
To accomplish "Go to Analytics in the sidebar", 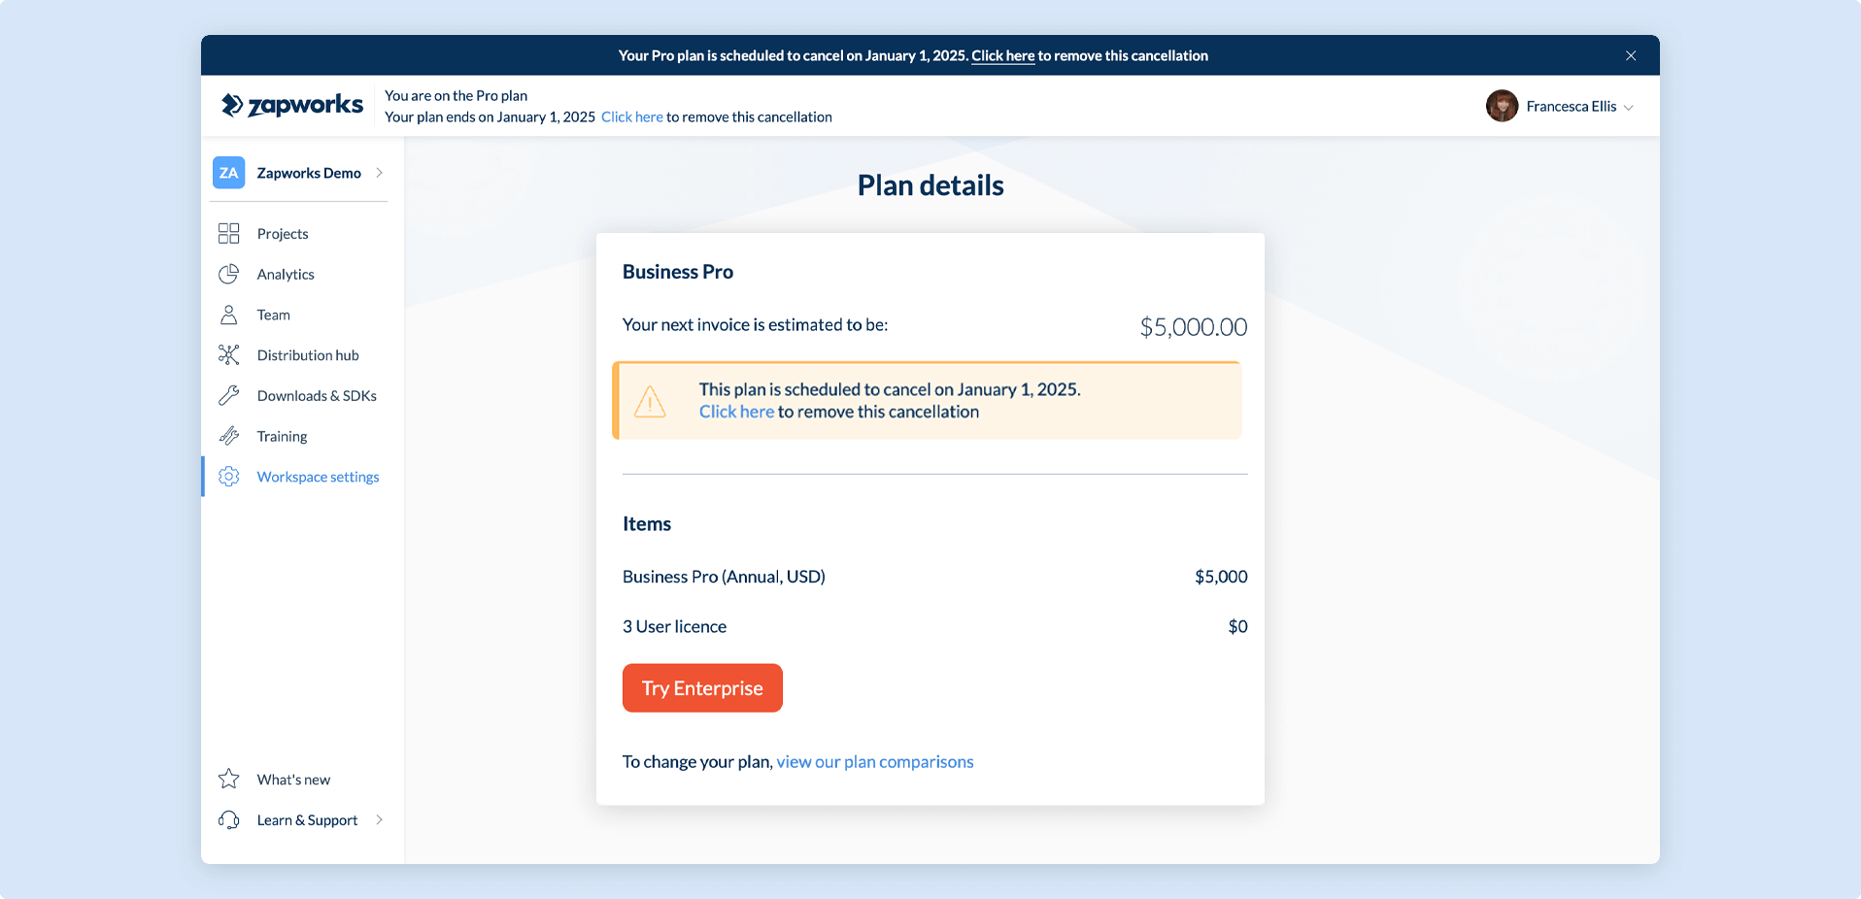I will [x=286, y=274].
